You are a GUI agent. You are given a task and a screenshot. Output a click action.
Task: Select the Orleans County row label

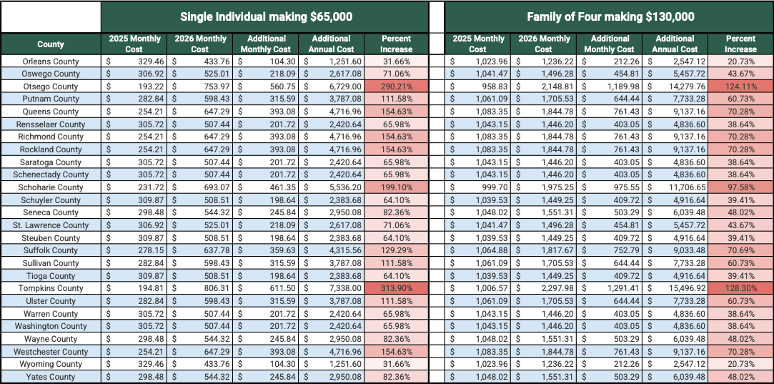pyautogui.click(x=51, y=61)
